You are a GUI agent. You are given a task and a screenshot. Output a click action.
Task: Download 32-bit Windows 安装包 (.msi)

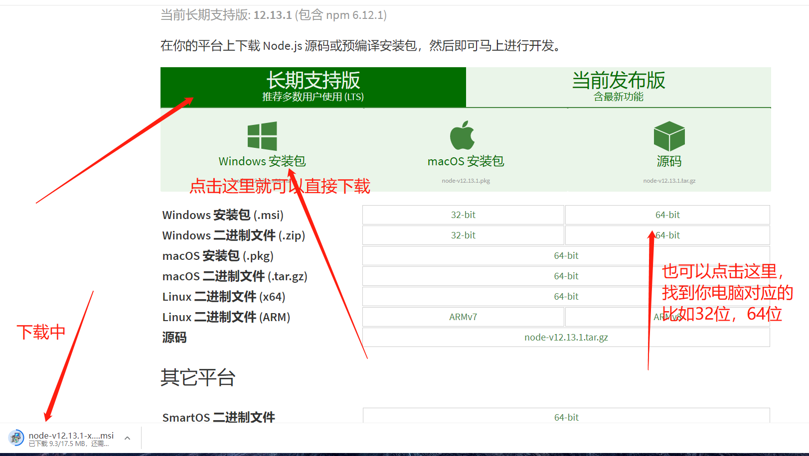(x=463, y=215)
